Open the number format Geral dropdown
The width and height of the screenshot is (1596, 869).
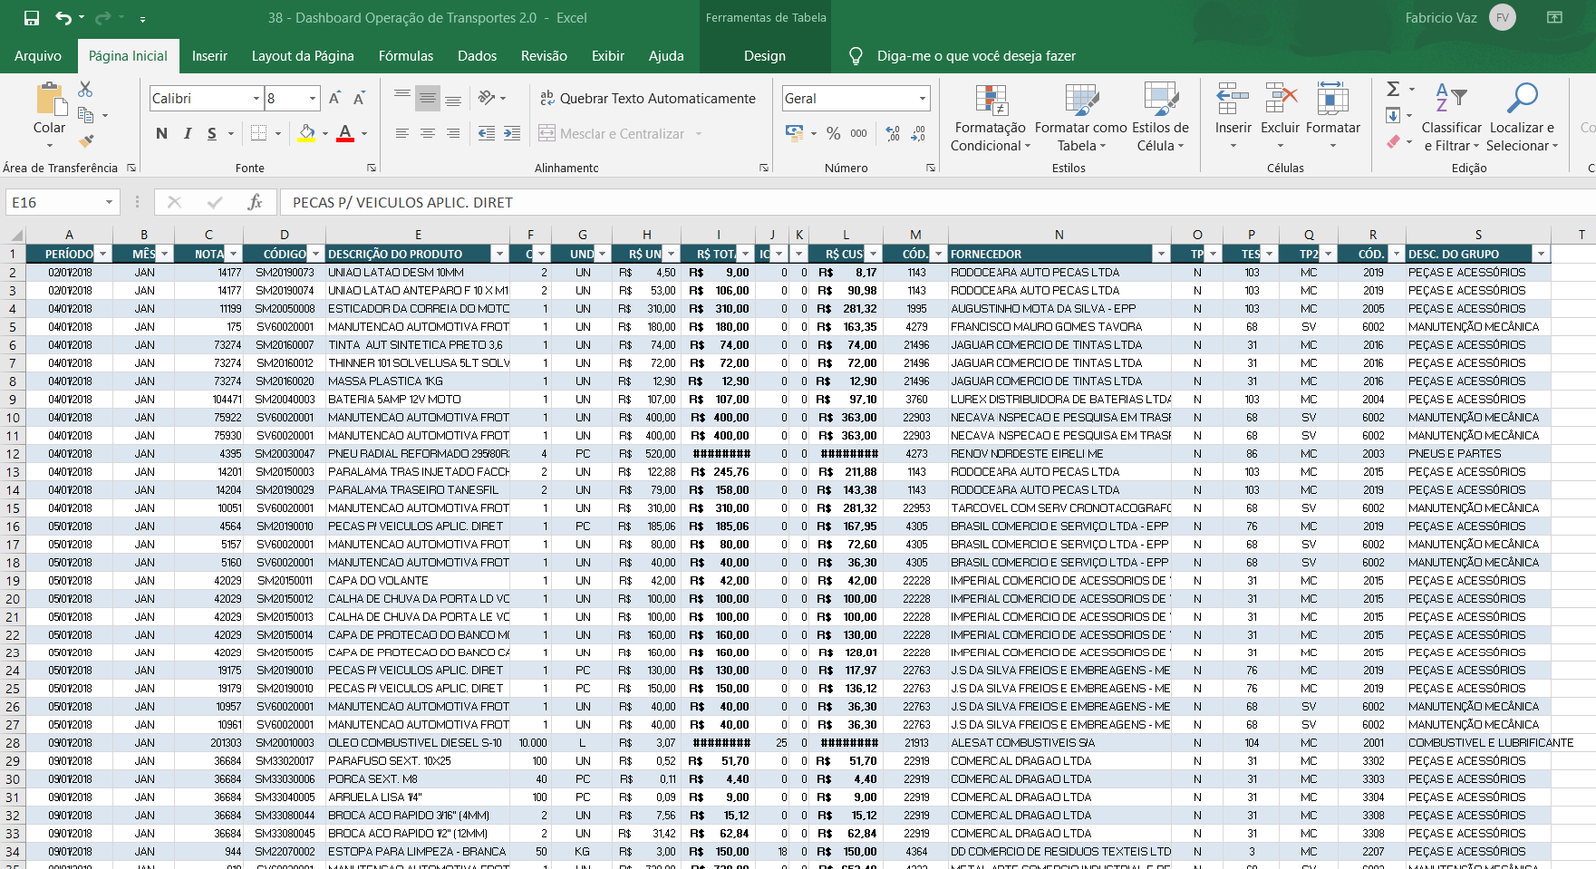tap(922, 98)
